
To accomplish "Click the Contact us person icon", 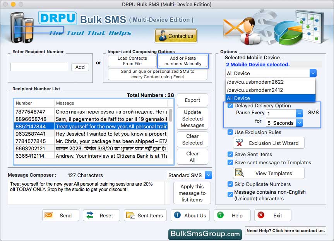I will point(163,36).
